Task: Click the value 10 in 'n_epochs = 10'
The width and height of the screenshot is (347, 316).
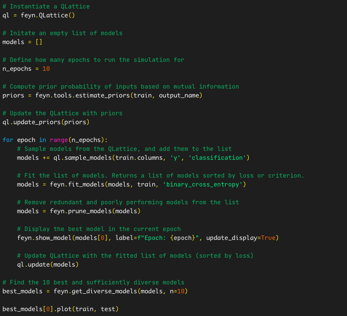Action: [46, 69]
